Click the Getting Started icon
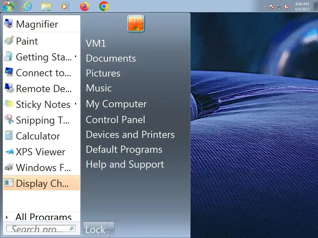This screenshot has width=318, height=238. click(x=8, y=56)
